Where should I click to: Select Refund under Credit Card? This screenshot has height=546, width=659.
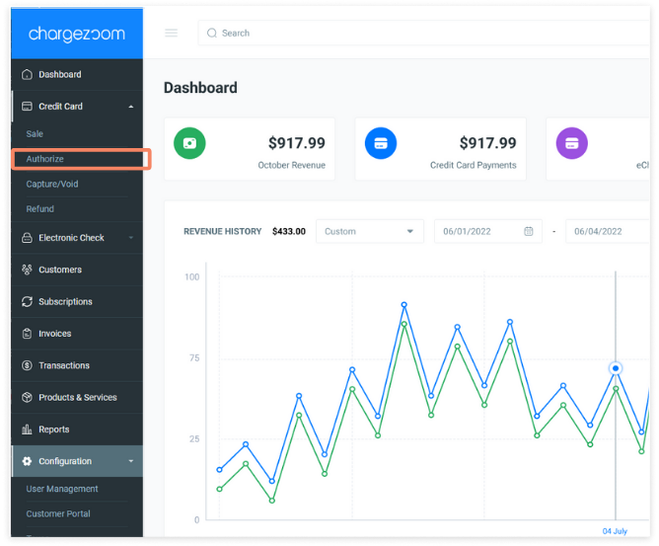pyautogui.click(x=39, y=209)
